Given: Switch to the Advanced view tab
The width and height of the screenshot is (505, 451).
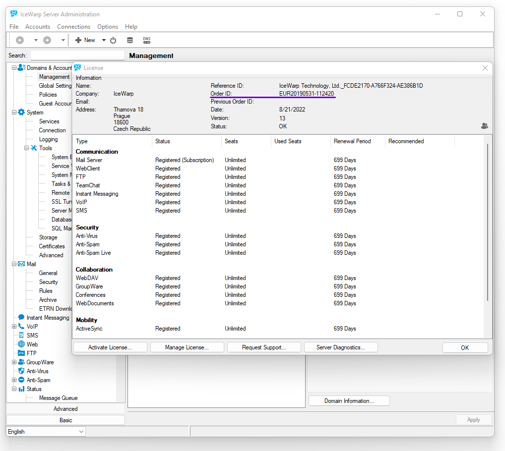Looking at the screenshot, I should (x=65, y=409).
